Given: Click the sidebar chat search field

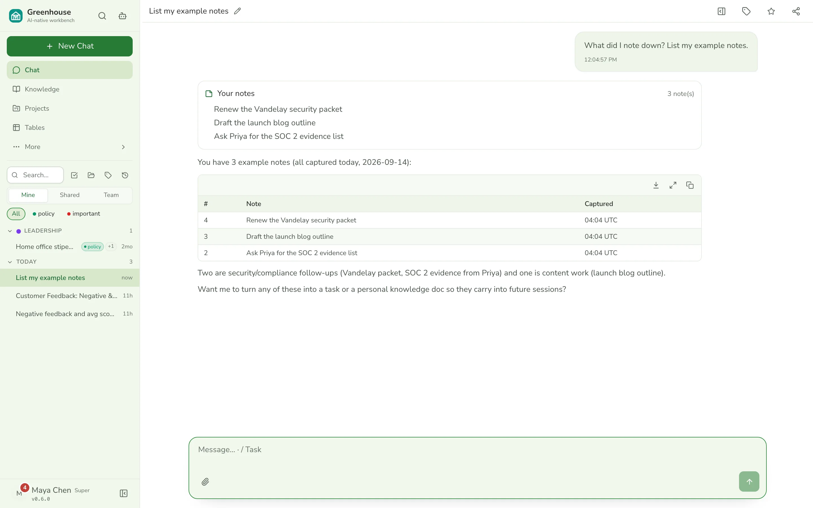Looking at the screenshot, I should pyautogui.click(x=35, y=175).
